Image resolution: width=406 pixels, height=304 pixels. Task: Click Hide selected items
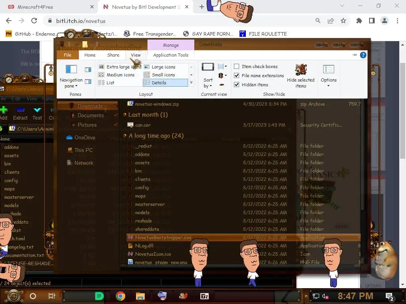[301, 76]
